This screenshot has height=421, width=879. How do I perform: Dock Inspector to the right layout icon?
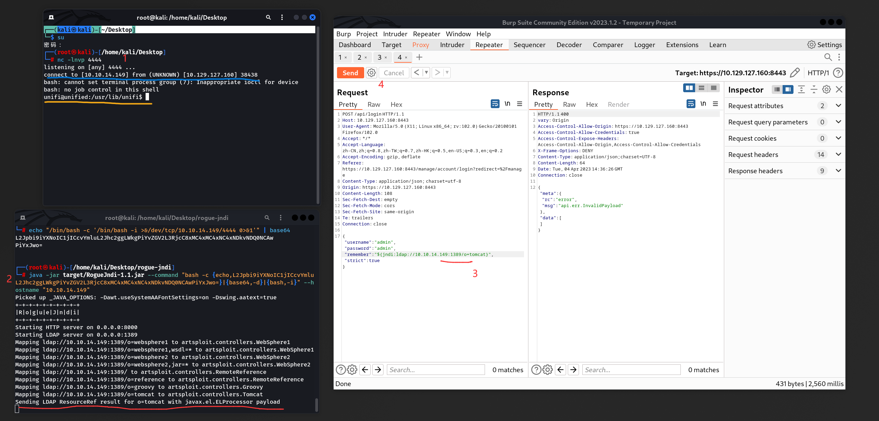pyautogui.click(x=788, y=89)
